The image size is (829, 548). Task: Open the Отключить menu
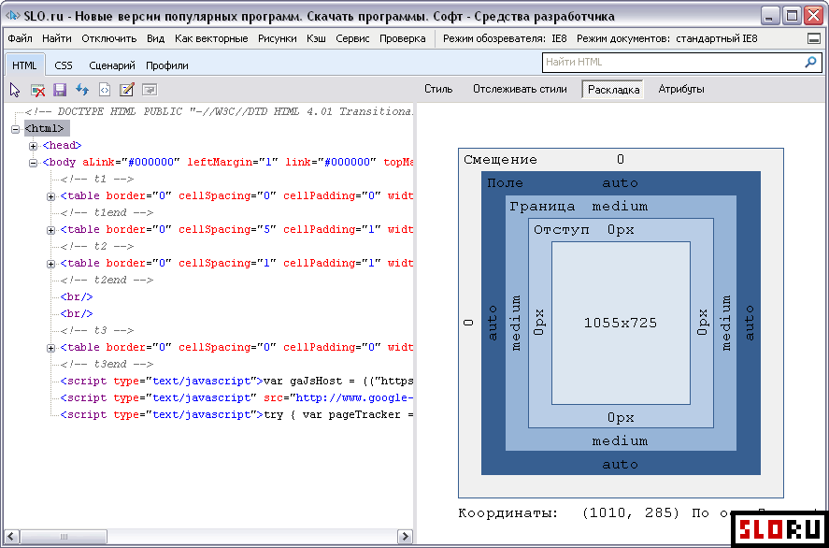click(x=109, y=38)
